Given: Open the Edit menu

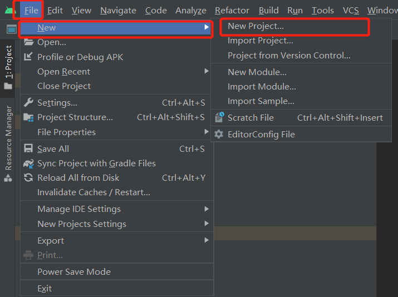Looking at the screenshot, I should point(55,11).
